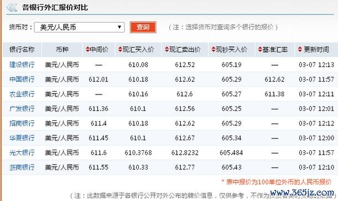Sort by 现钞买入价 column arrows
338x201 pixels.
tap(214, 50)
